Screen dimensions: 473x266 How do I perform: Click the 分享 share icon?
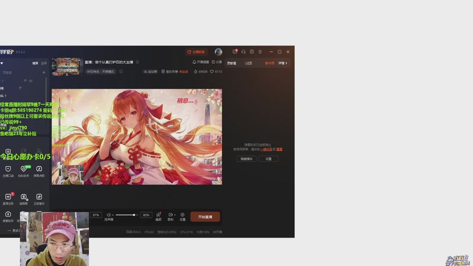pyautogui.click(x=216, y=62)
